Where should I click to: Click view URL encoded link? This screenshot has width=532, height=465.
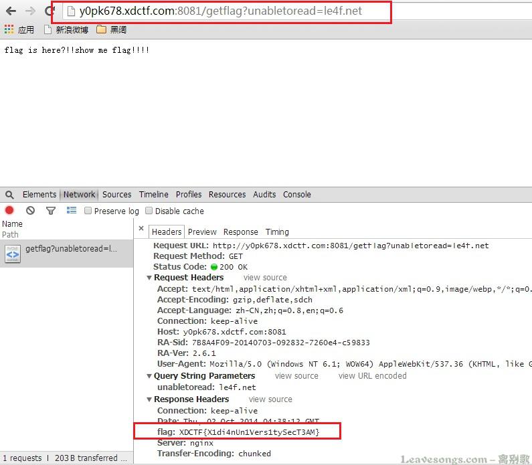(x=372, y=376)
